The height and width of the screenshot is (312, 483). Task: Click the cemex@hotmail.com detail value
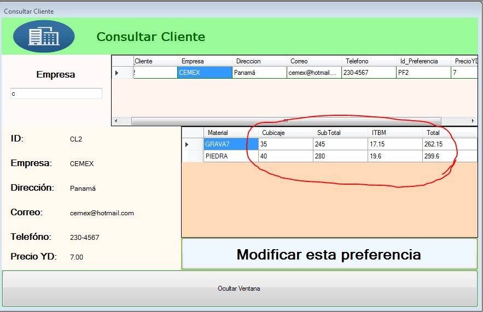102,213
